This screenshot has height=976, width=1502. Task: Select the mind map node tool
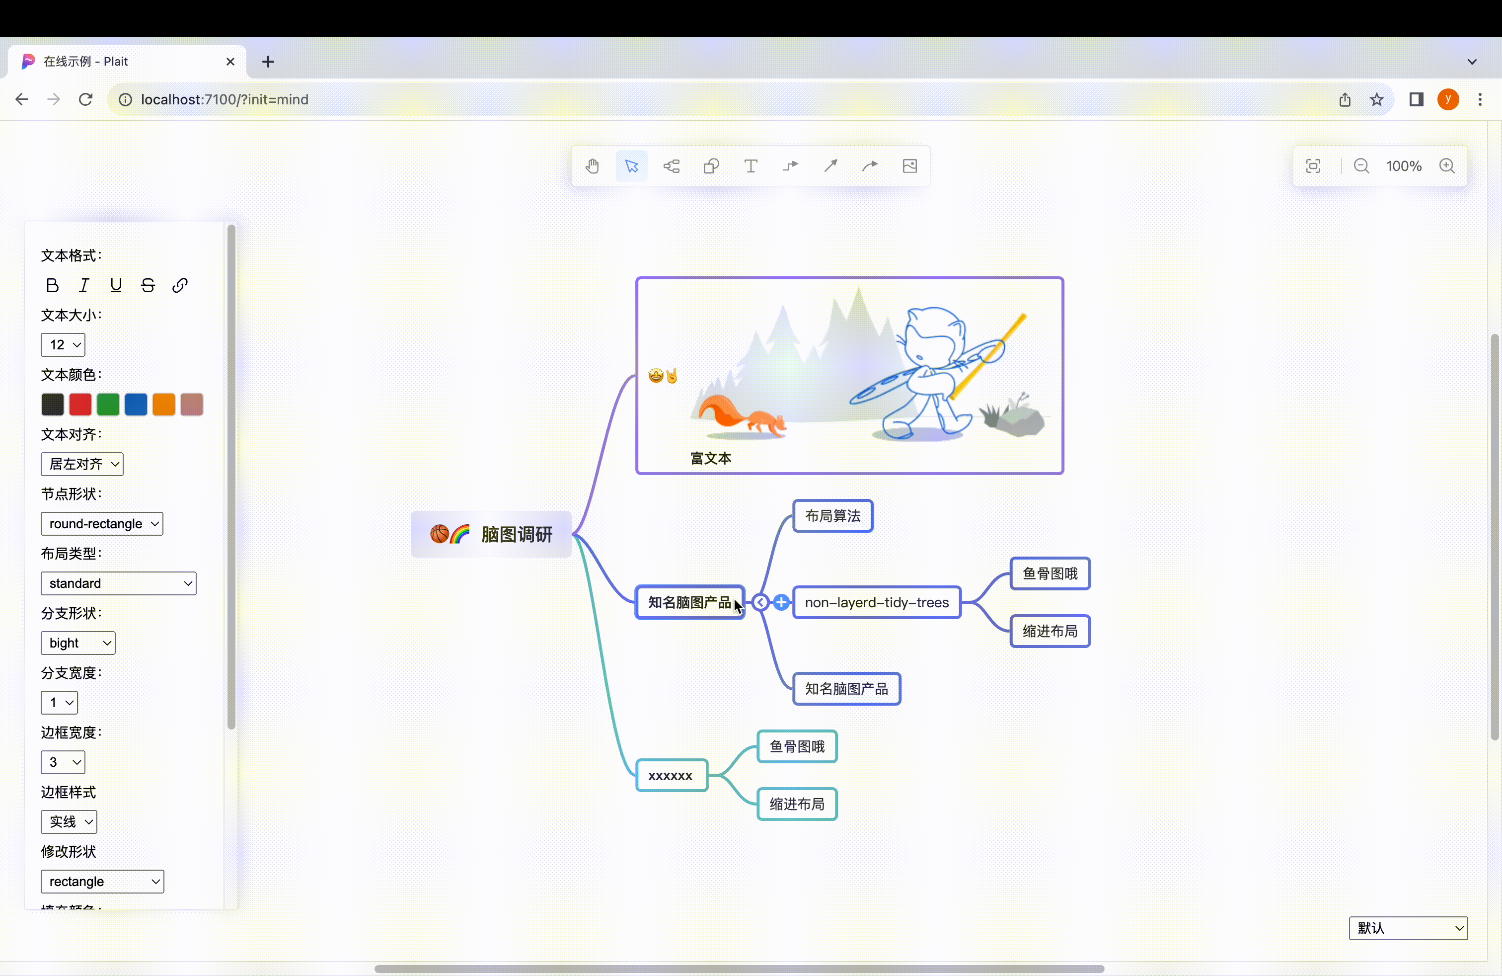click(x=671, y=166)
